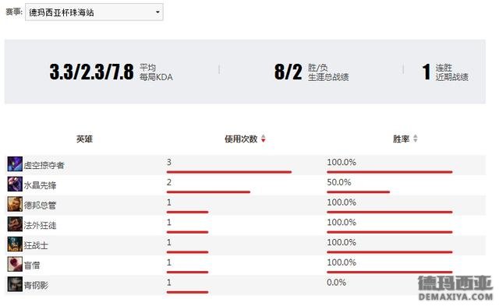
Task: Open the 青钢影 champion name link
Action: (x=36, y=285)
